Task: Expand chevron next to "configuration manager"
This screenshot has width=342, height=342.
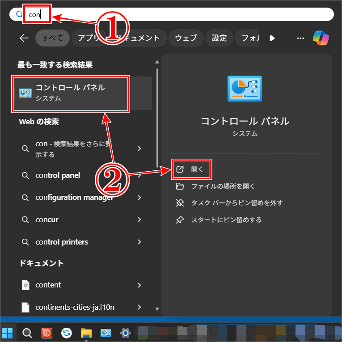Action: pyautogui.click(x=139, y=198)
